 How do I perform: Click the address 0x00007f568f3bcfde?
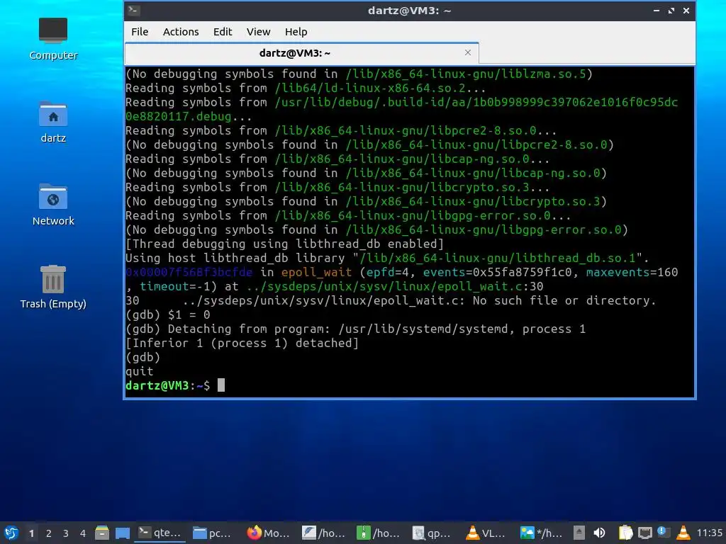(189, 273)
